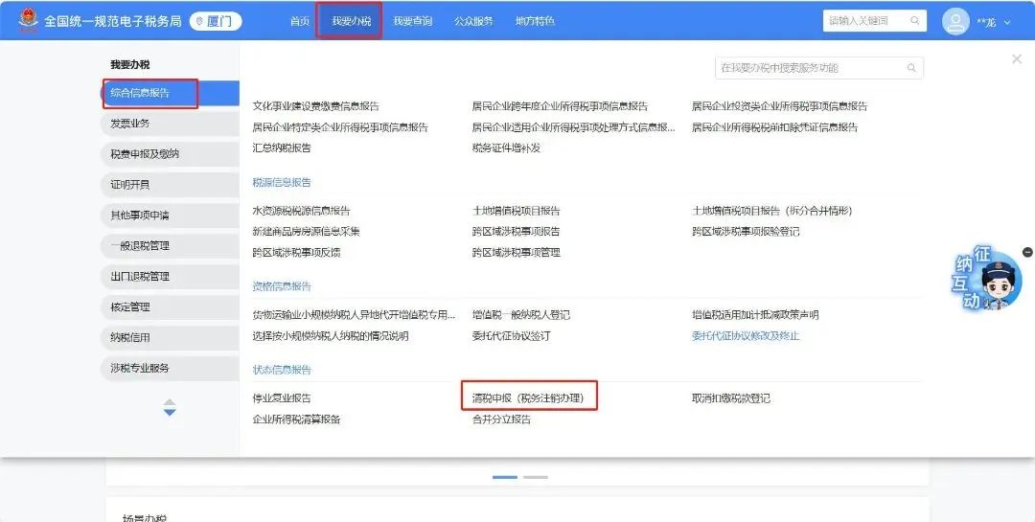Screen dimensions: 1035x522
Task: Open 停业复业报告 link
Action: (x=281, y=398)
